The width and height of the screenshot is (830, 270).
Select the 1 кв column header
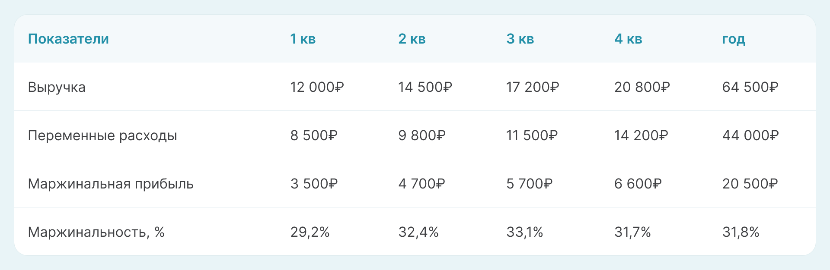pyautogui.click(x=303, y=39)
